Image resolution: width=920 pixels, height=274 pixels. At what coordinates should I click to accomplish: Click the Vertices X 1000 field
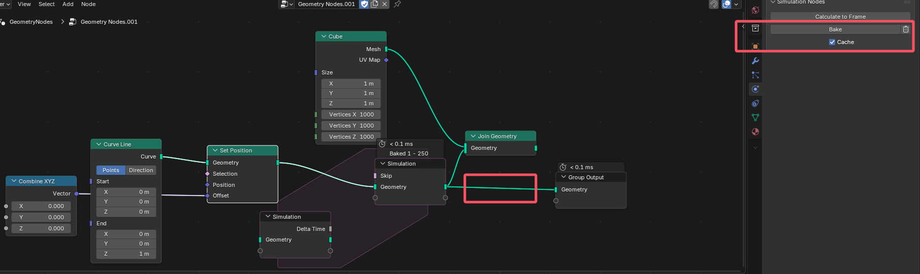tap(351, 114)
